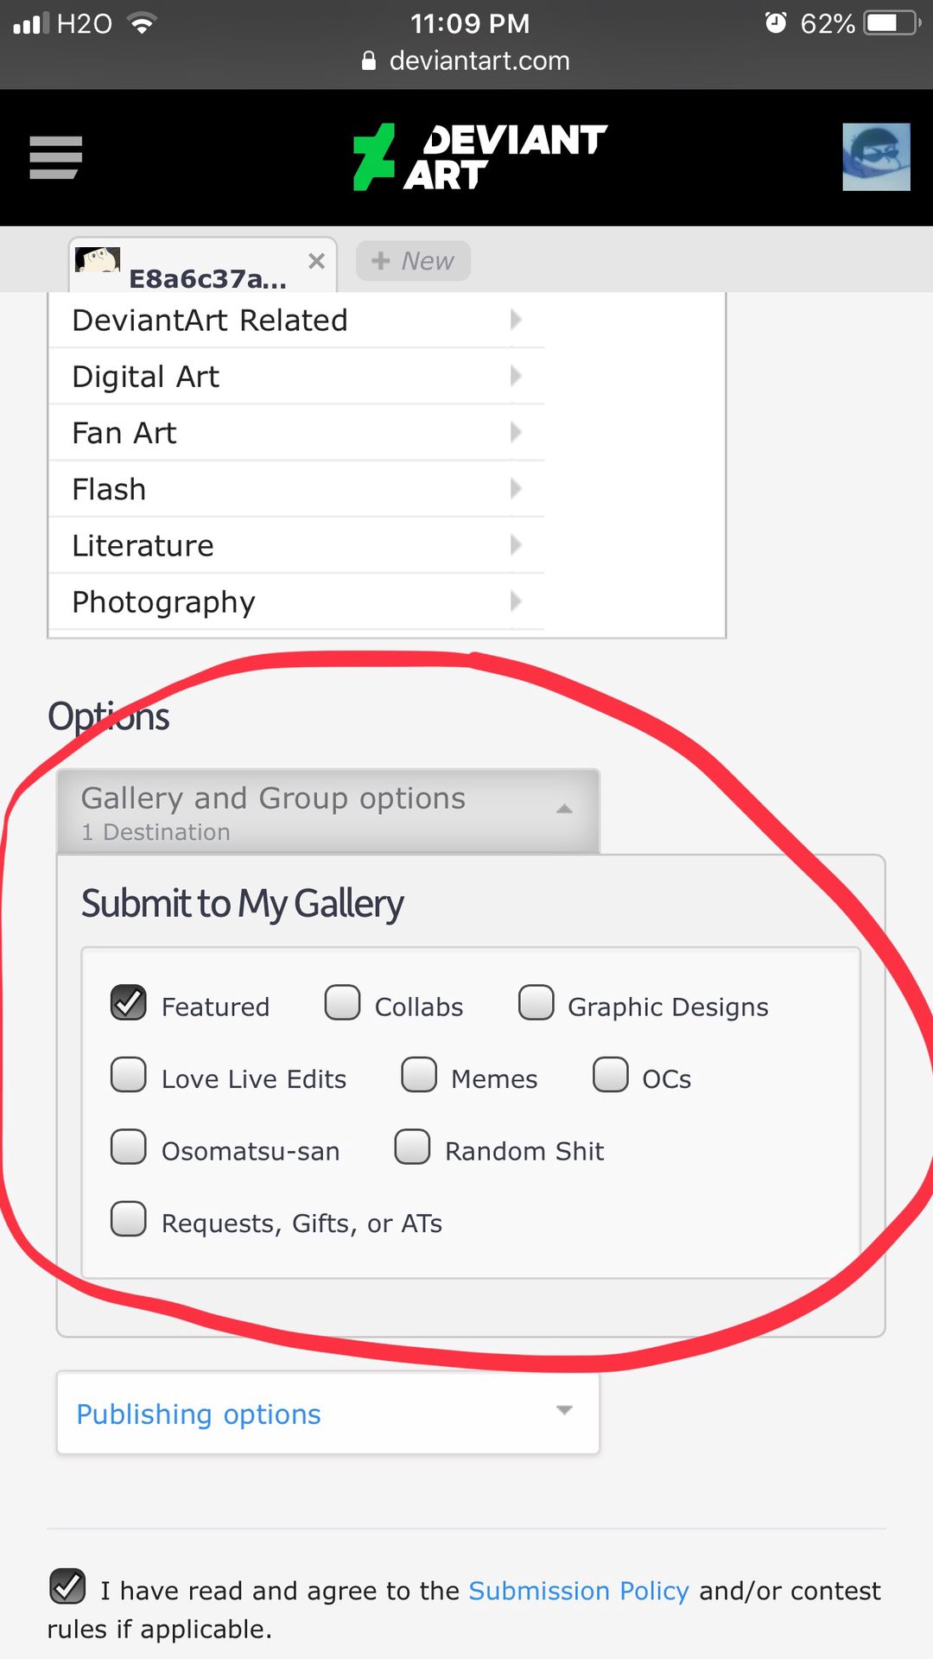
Task: Select the Photography category
Action: (x=296, y=601)
